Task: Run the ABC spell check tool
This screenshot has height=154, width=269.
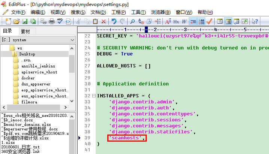Action: (60, 21)
